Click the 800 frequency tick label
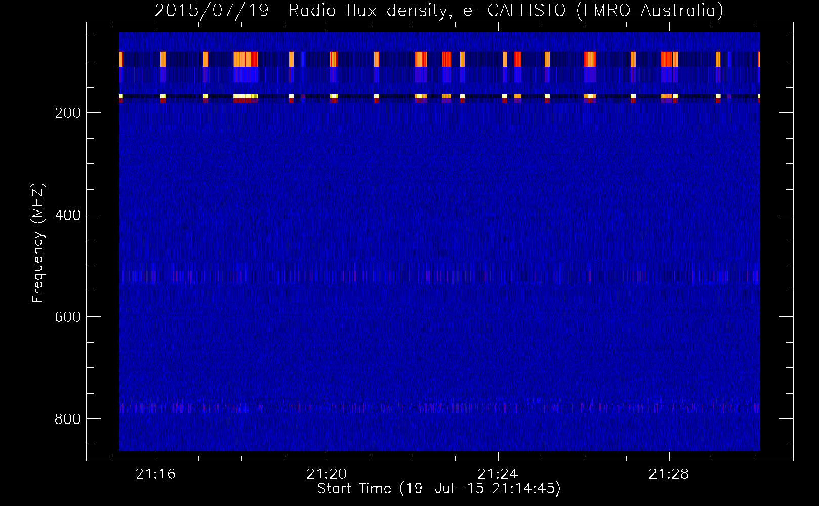This screenshot has width=819, height=506. pyautogui.click(x=67, y=419)
